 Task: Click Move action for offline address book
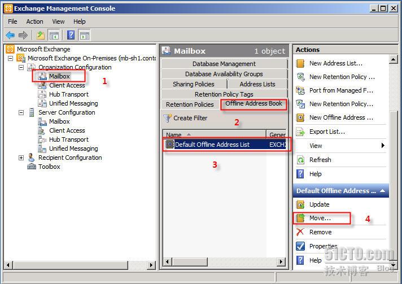320,218
